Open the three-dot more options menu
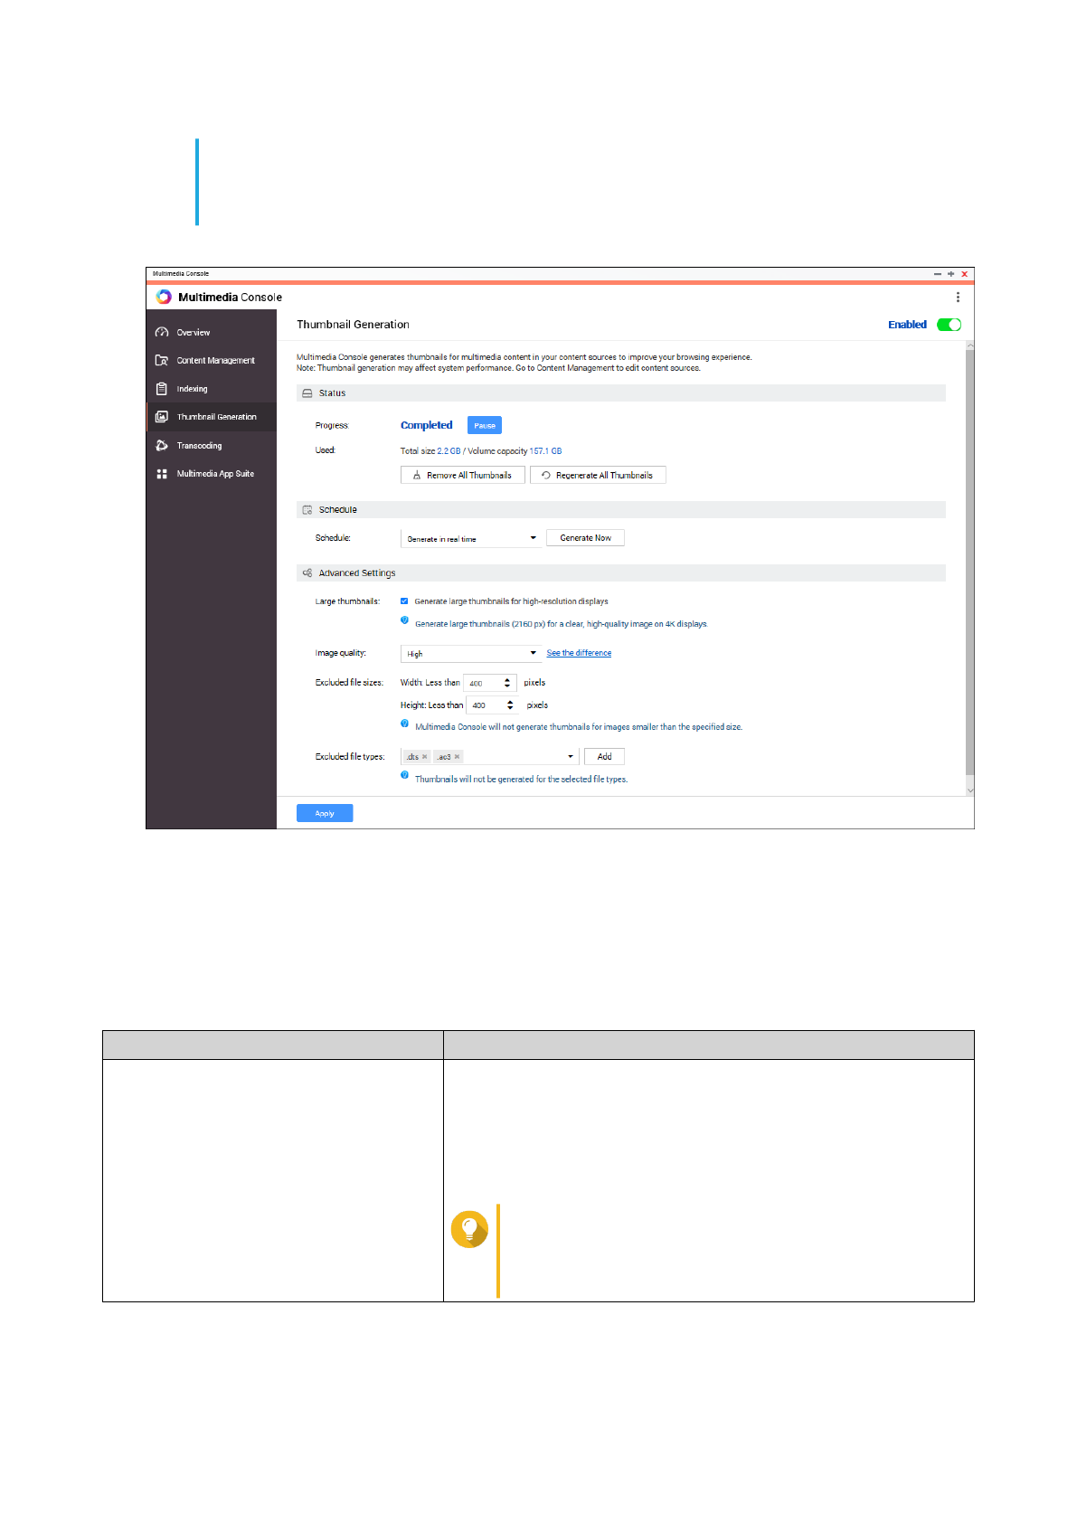Viewport: 1077px width, 1523px height. pyautogui.click(x=958, y=297)
